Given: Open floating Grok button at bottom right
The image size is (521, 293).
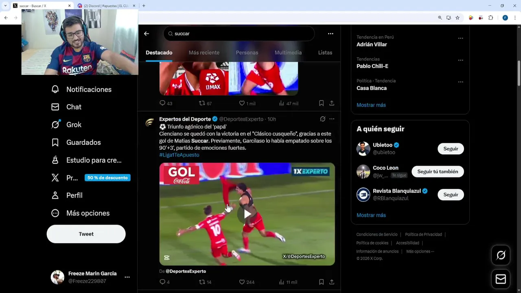Looking at the screenshot, I should (x=501, y=255).
